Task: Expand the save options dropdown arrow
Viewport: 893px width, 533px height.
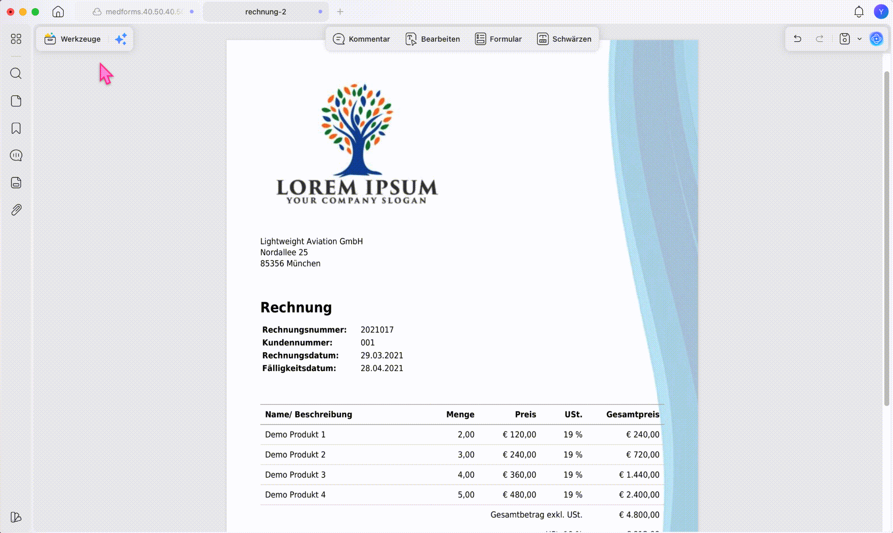Action: pyautogui.click(x=859, y=39)
